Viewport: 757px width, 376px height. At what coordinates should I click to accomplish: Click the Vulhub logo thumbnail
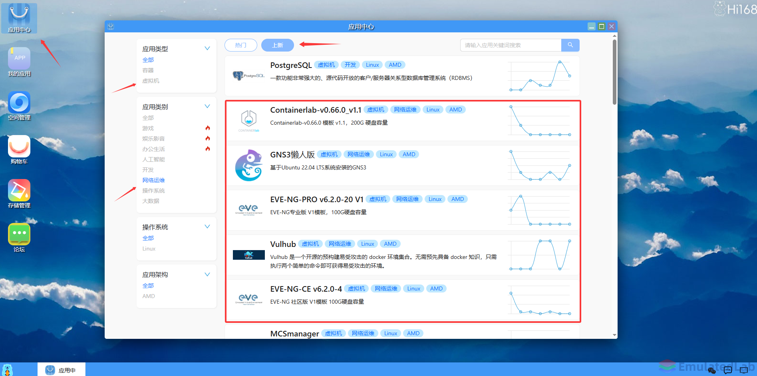coord(248,255)
